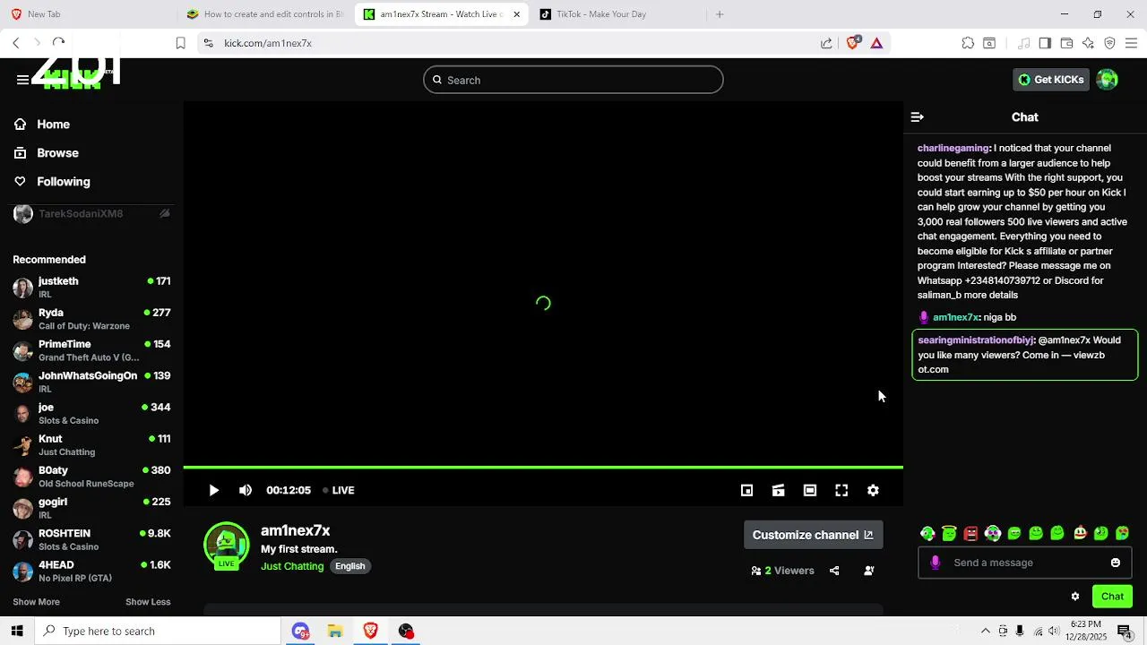Toggle theater mode icon in player
Viewport: 1147px width, 645px height.
coord(810,490)
